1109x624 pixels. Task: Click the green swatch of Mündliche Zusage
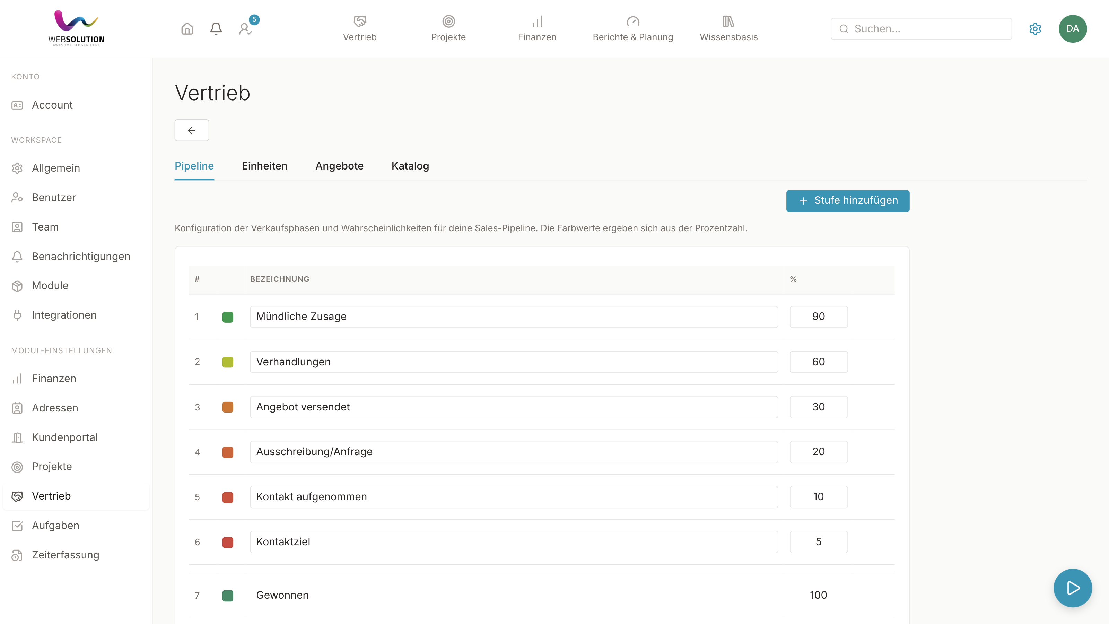[x=228, y=317]
